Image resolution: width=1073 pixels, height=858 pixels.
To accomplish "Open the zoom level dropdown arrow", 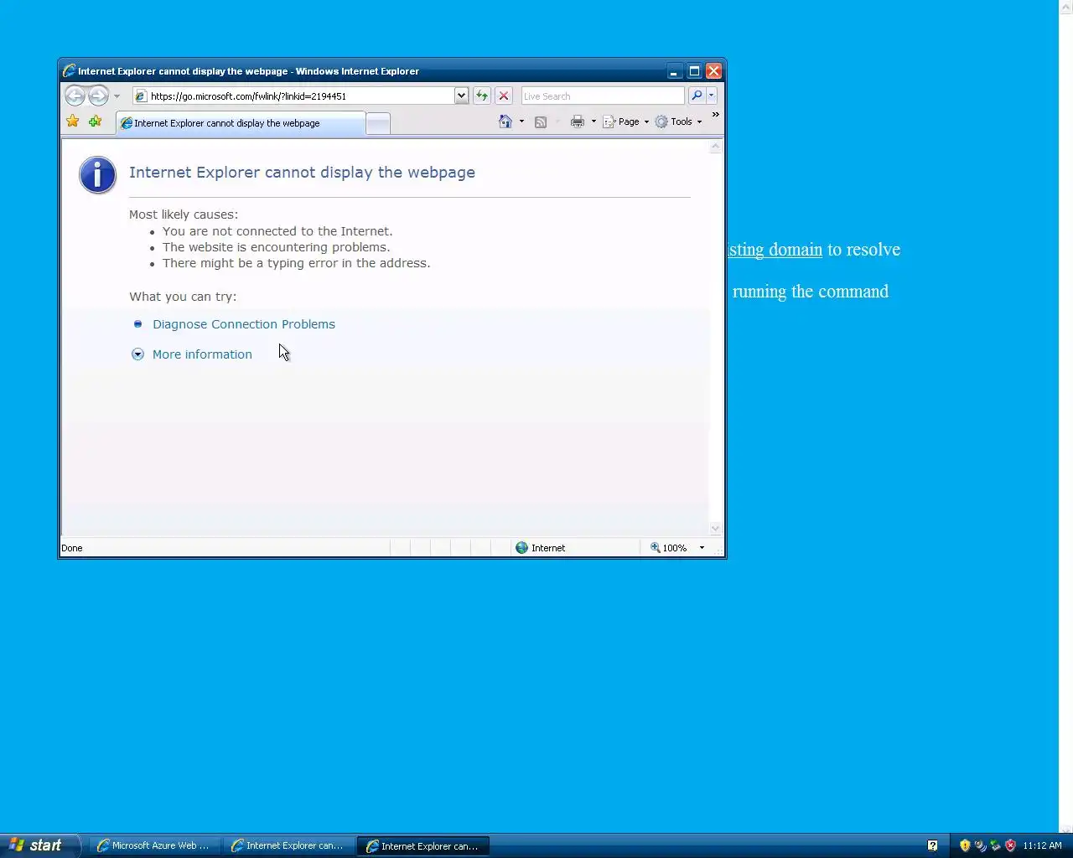I will tap(702, 548).
